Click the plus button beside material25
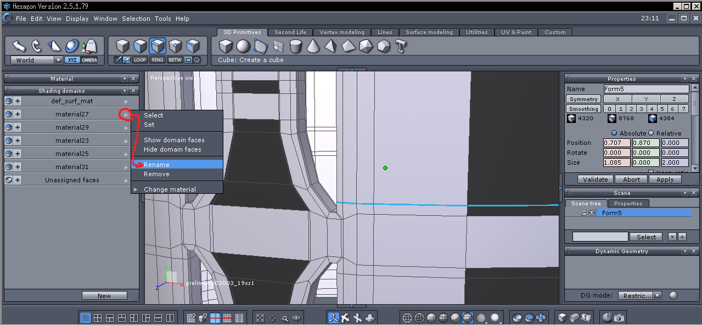 tap(18, 154)
